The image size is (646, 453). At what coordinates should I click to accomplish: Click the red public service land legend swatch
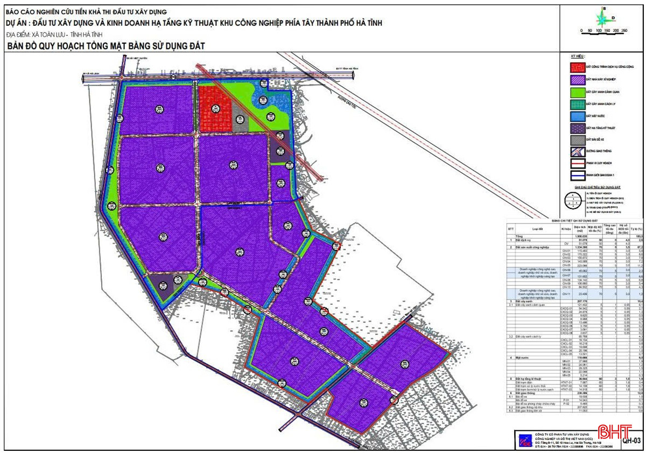[x=578, y=66]
